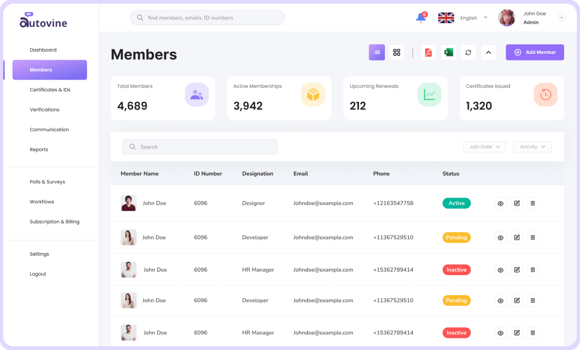
Task: Open Certificates & IDs in sidebar
Action: [x=50, y=90]
